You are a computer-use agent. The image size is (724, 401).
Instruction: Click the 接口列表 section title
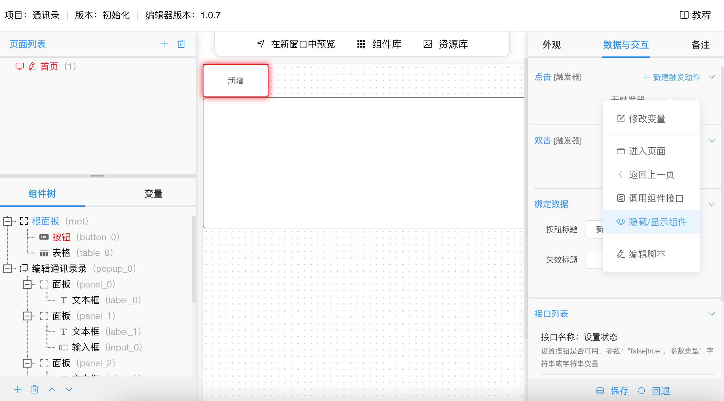coord(551,314)
